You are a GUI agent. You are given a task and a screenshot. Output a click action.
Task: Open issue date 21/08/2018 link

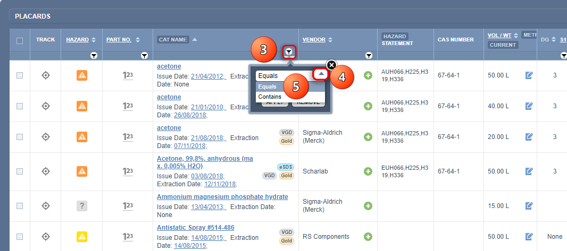pyautogui.click(x=209, y=138)
